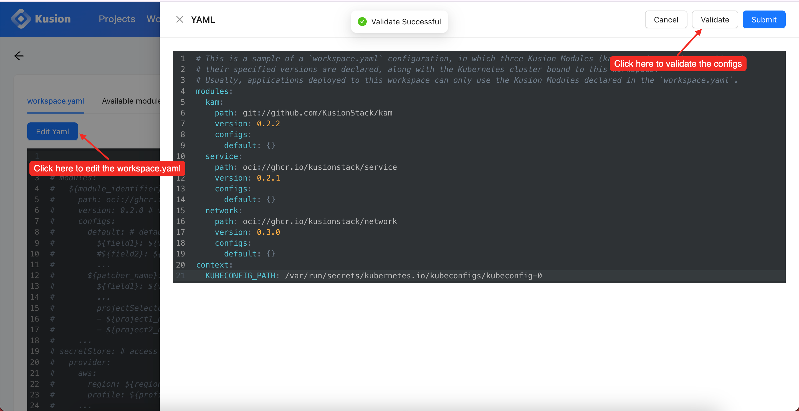Dismiss the Validate Successful notification
Screen dimensions: 799x411
point(399,21)
